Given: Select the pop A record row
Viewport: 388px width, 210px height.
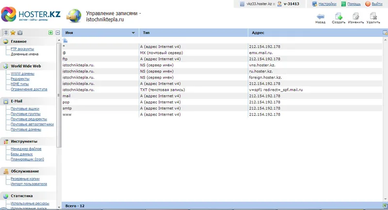Looking at the screenshot, I should coord(222,102).
